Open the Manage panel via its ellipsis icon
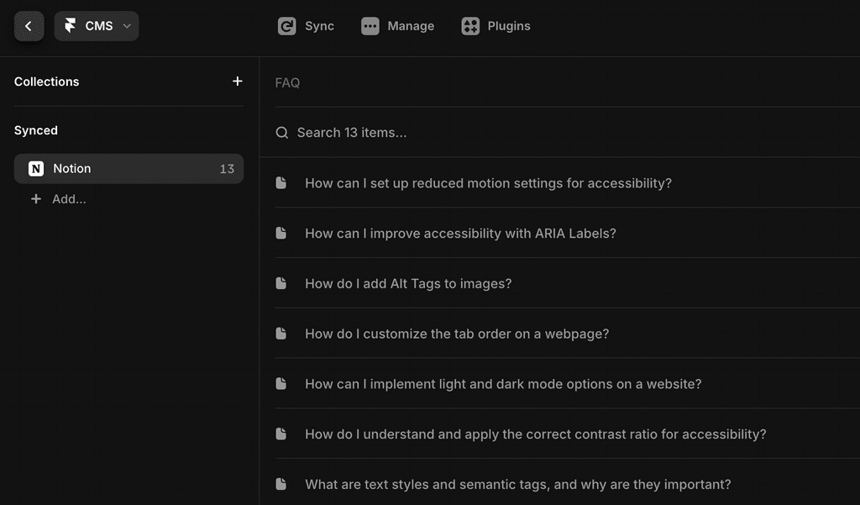 tap(370, 26)
